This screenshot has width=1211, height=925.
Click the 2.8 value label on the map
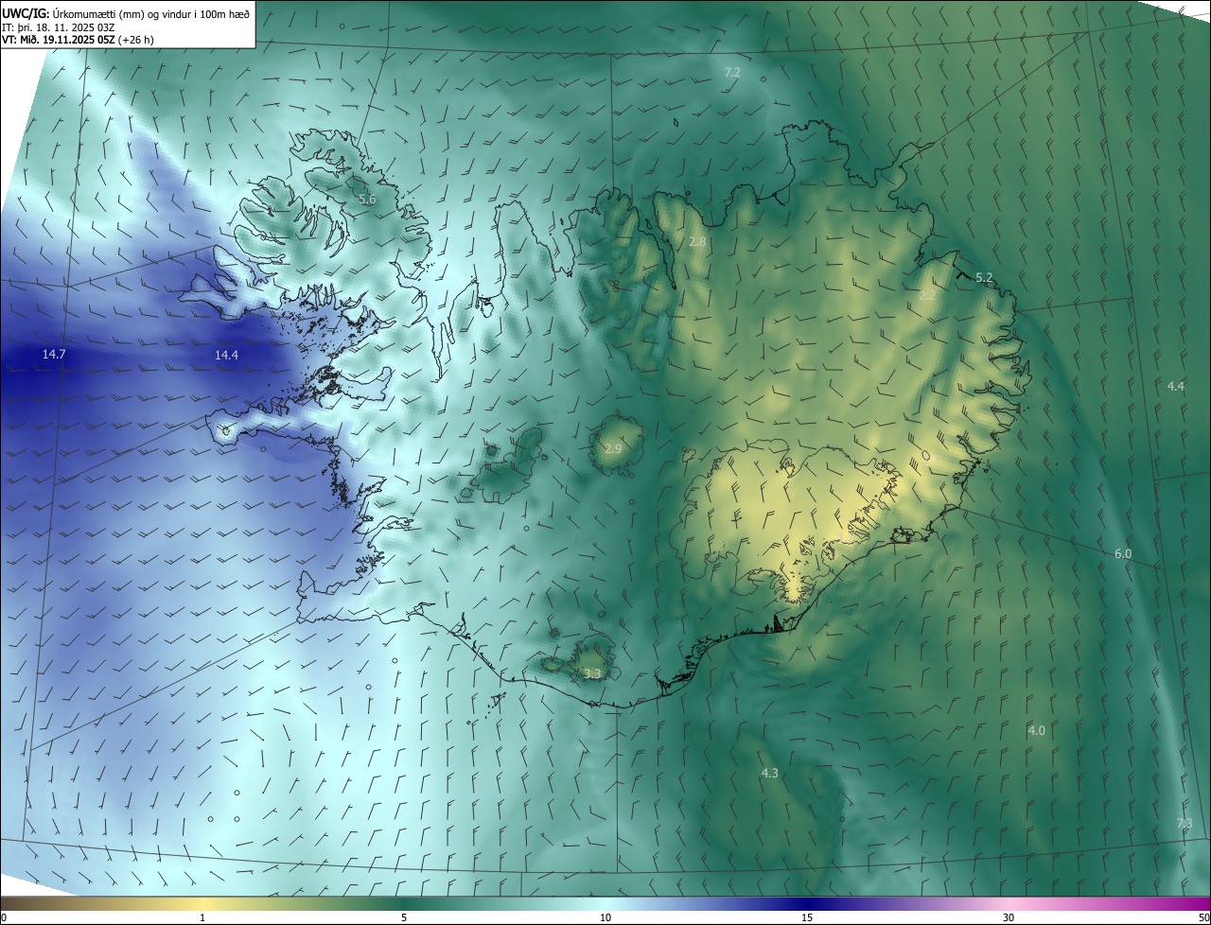click(x=697, y=241)
